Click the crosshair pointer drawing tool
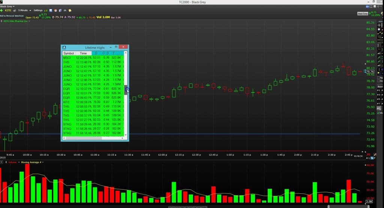384x208 pixels. coord(379,25)
